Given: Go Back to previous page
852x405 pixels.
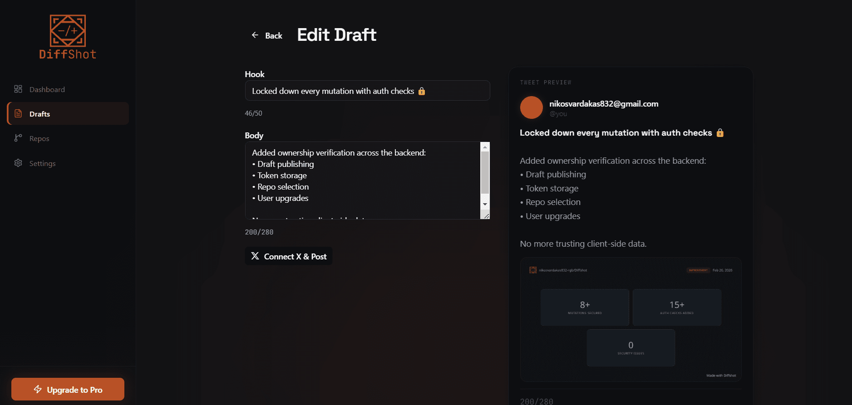Looking at the screenshot, I should tap(267, 35).
